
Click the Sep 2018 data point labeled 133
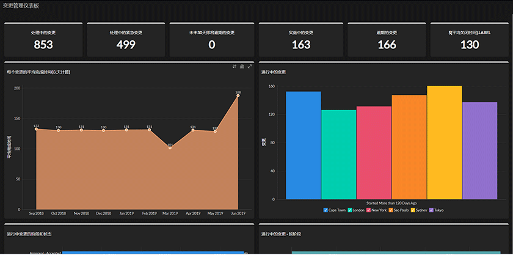(x=36, y=129)
